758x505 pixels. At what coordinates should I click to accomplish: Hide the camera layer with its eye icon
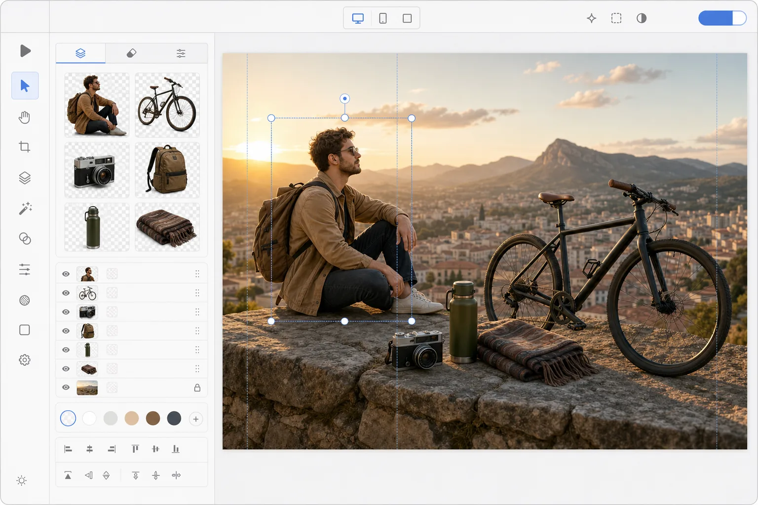coord(66,312)
